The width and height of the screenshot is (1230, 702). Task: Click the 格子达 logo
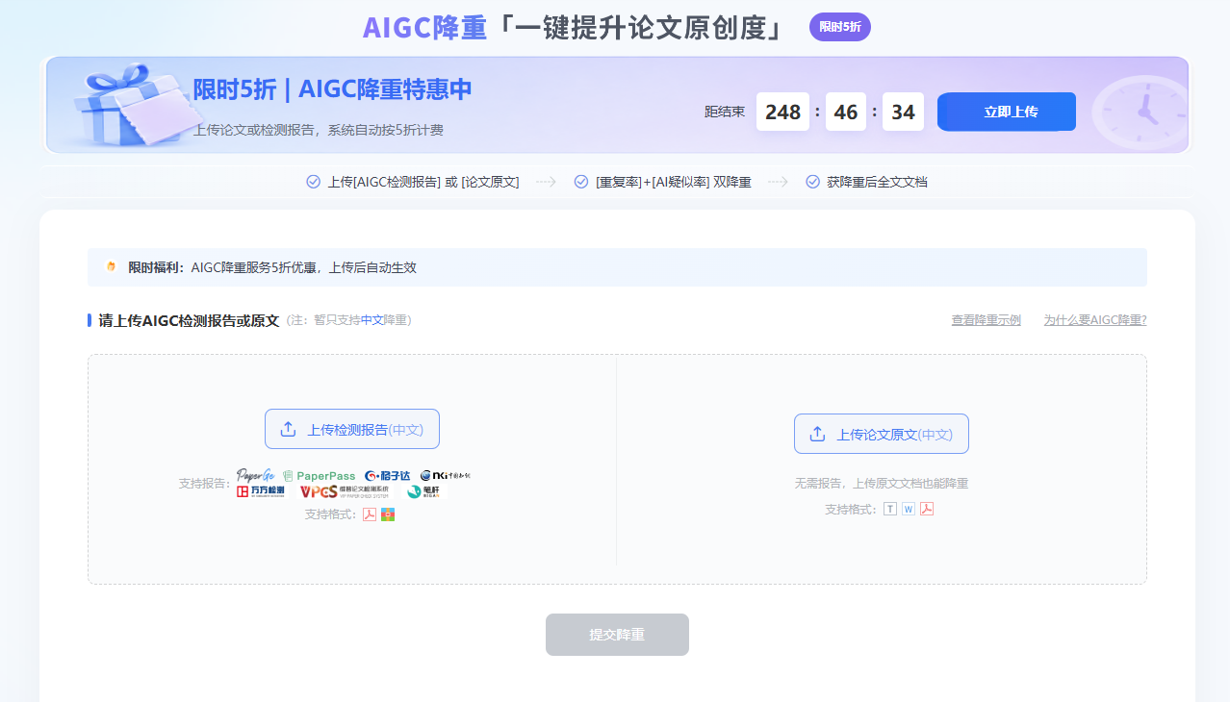click(387, 476)
